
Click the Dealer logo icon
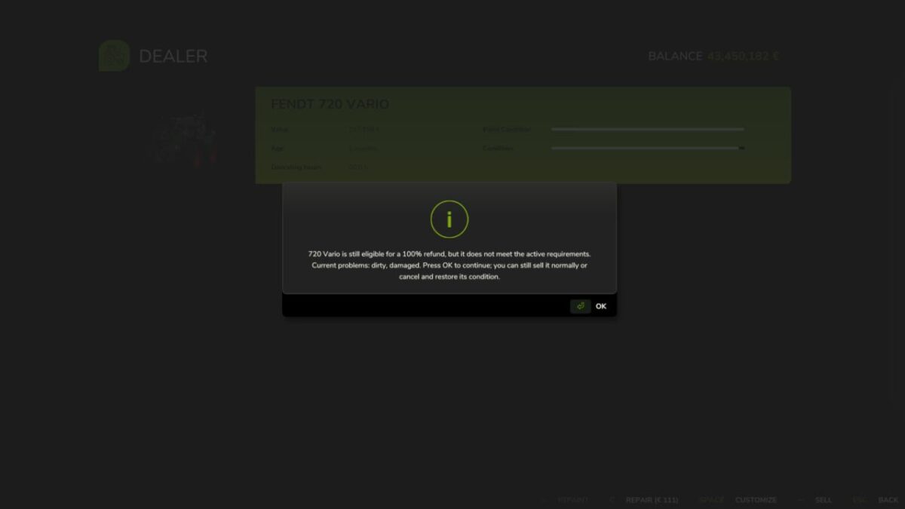[114, 56]
